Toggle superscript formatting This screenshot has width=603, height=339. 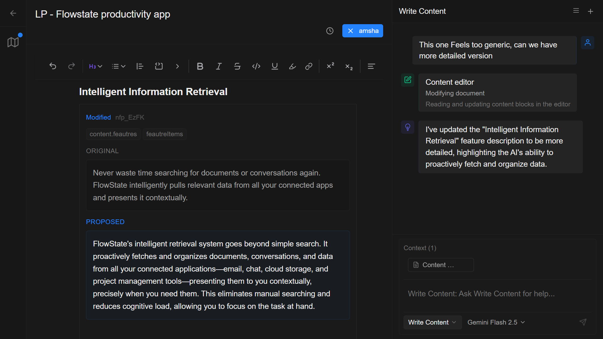tap(330, 66)
